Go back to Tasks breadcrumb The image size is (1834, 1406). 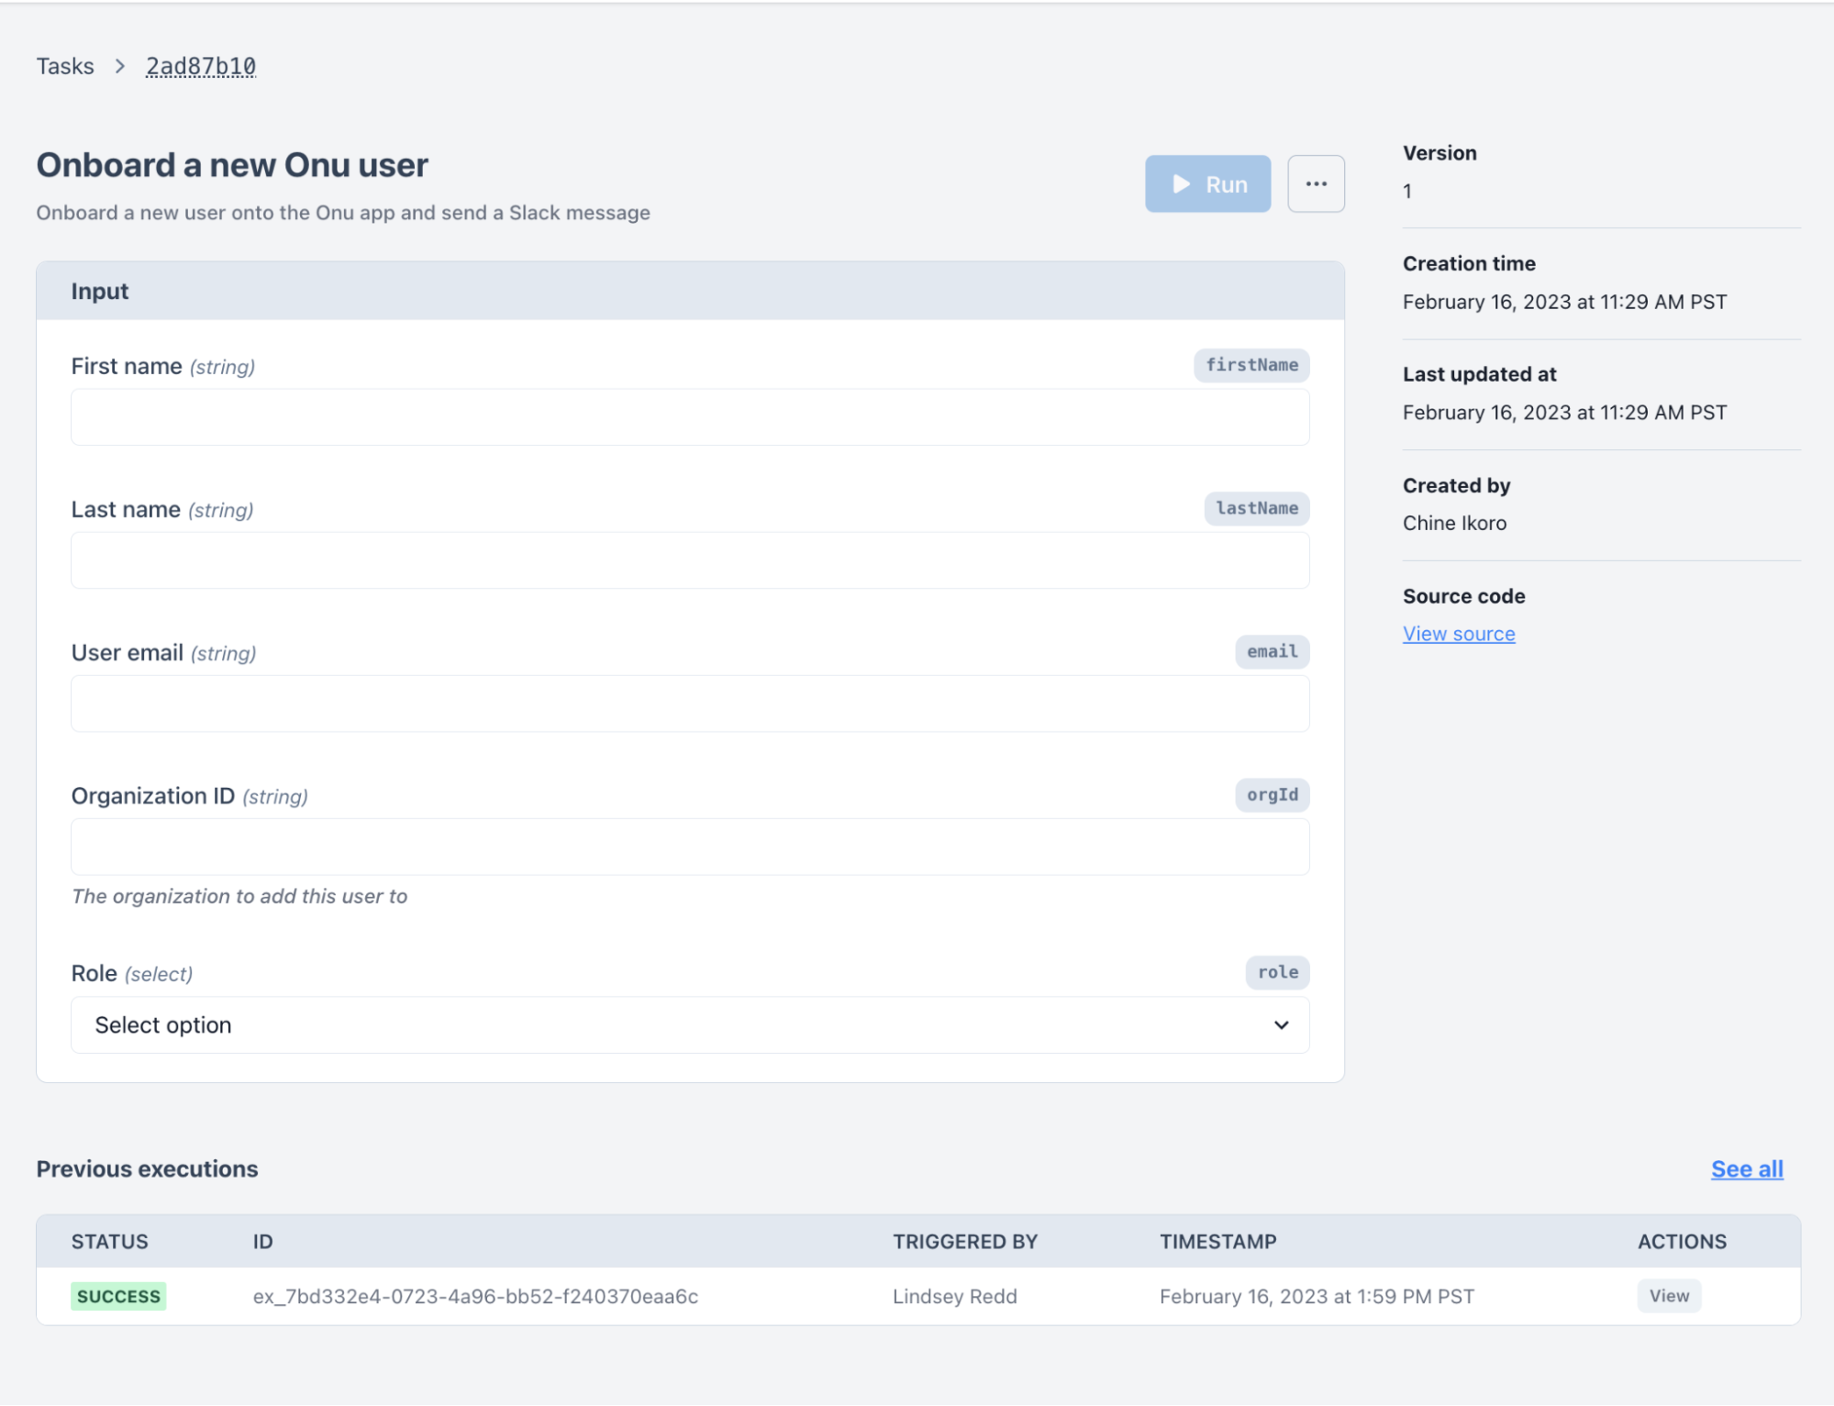(65, 66)
